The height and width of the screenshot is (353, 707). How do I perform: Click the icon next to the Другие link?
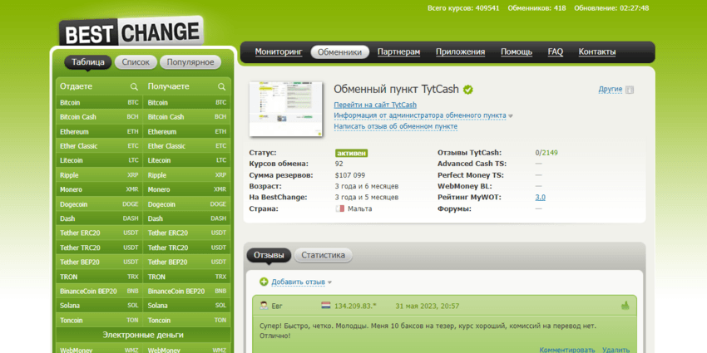[630, 90]
